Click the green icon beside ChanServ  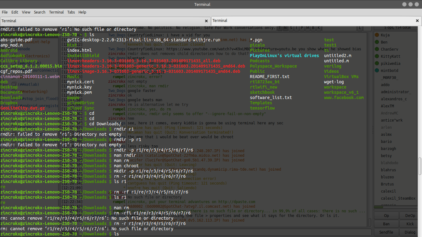click(x=377, y=49)
